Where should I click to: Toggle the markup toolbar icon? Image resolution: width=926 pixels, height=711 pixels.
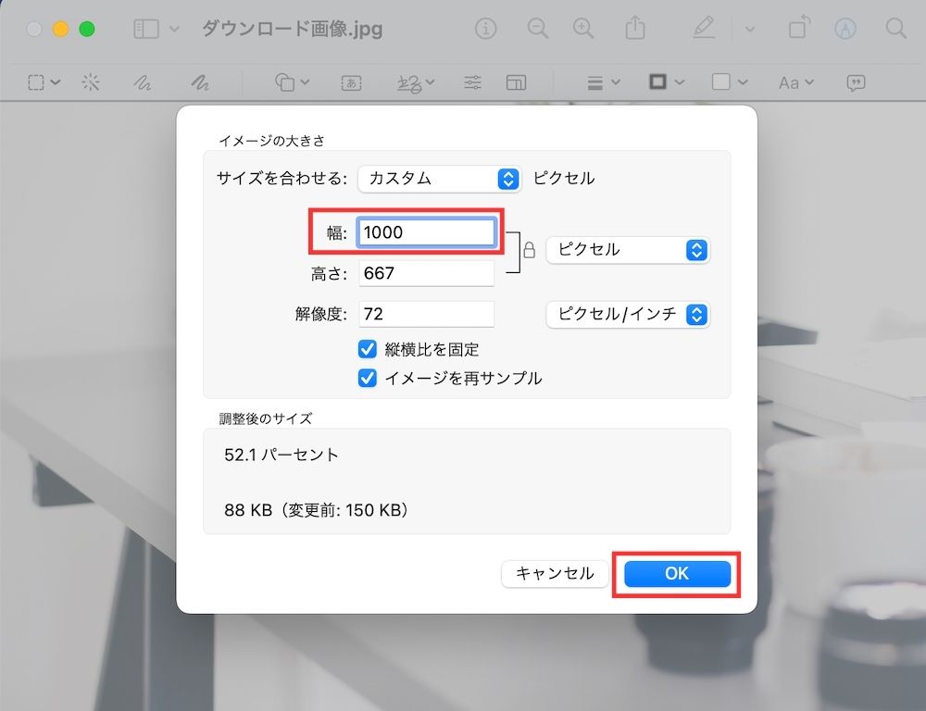pyautogui.click(x=845, y=29)
